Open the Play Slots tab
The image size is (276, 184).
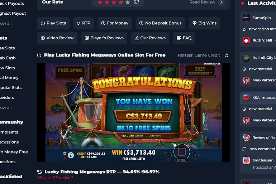pyautogui.click(x=53, y=23)
